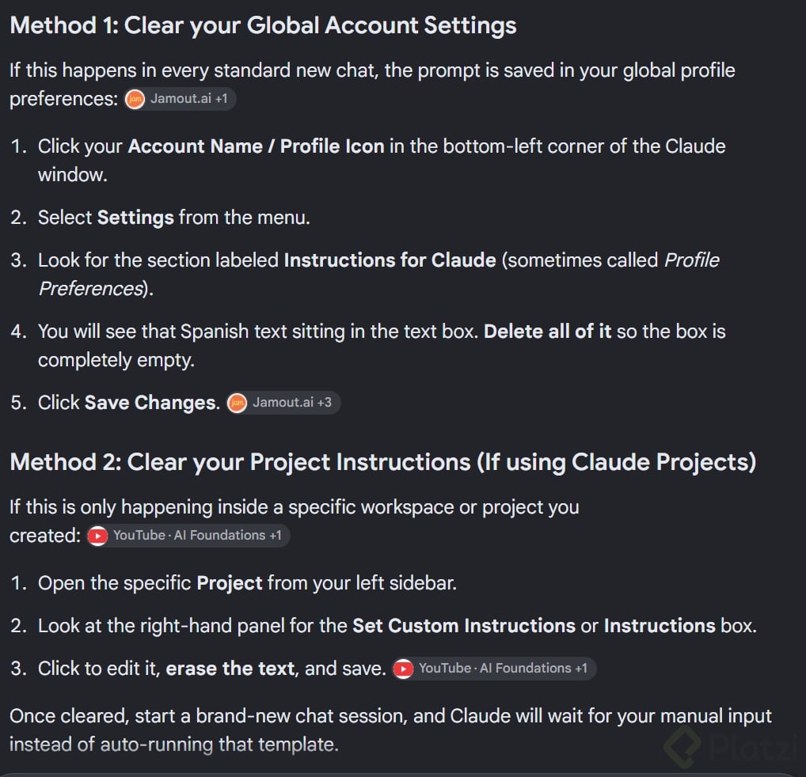806x777 pixels.
Task: Click the bold "Project" word in Method 2
Action: click(x=230, y=583)
